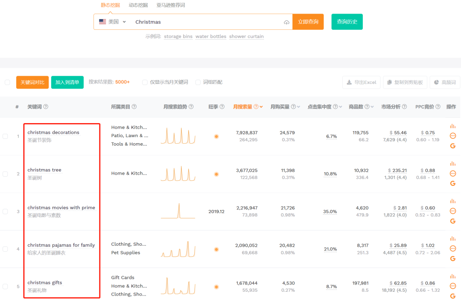Click peak season dot for christmas gifts
Screen dimensions: 461x305
pos(216,287)
